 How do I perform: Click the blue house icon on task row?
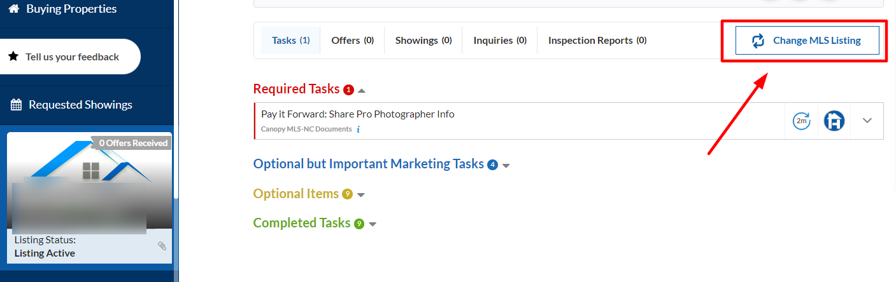tap(834, 121)
